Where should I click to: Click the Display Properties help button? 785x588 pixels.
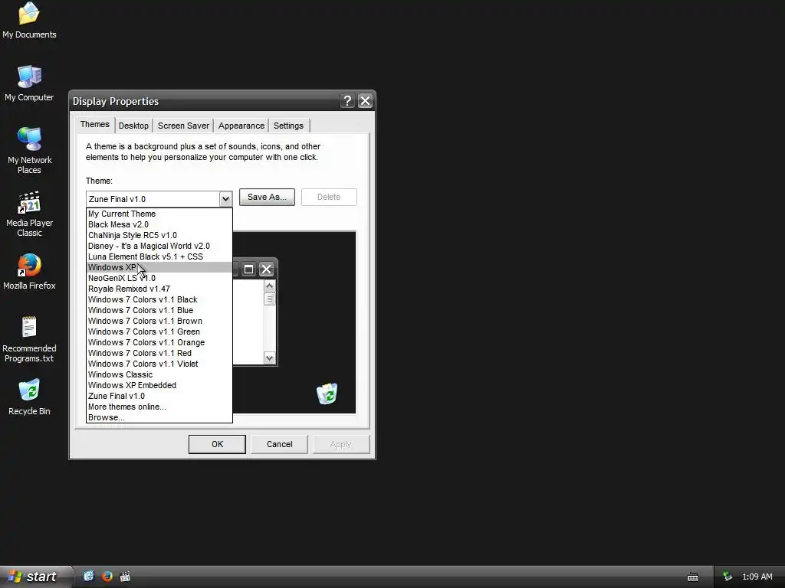click(x=347, y=101)
